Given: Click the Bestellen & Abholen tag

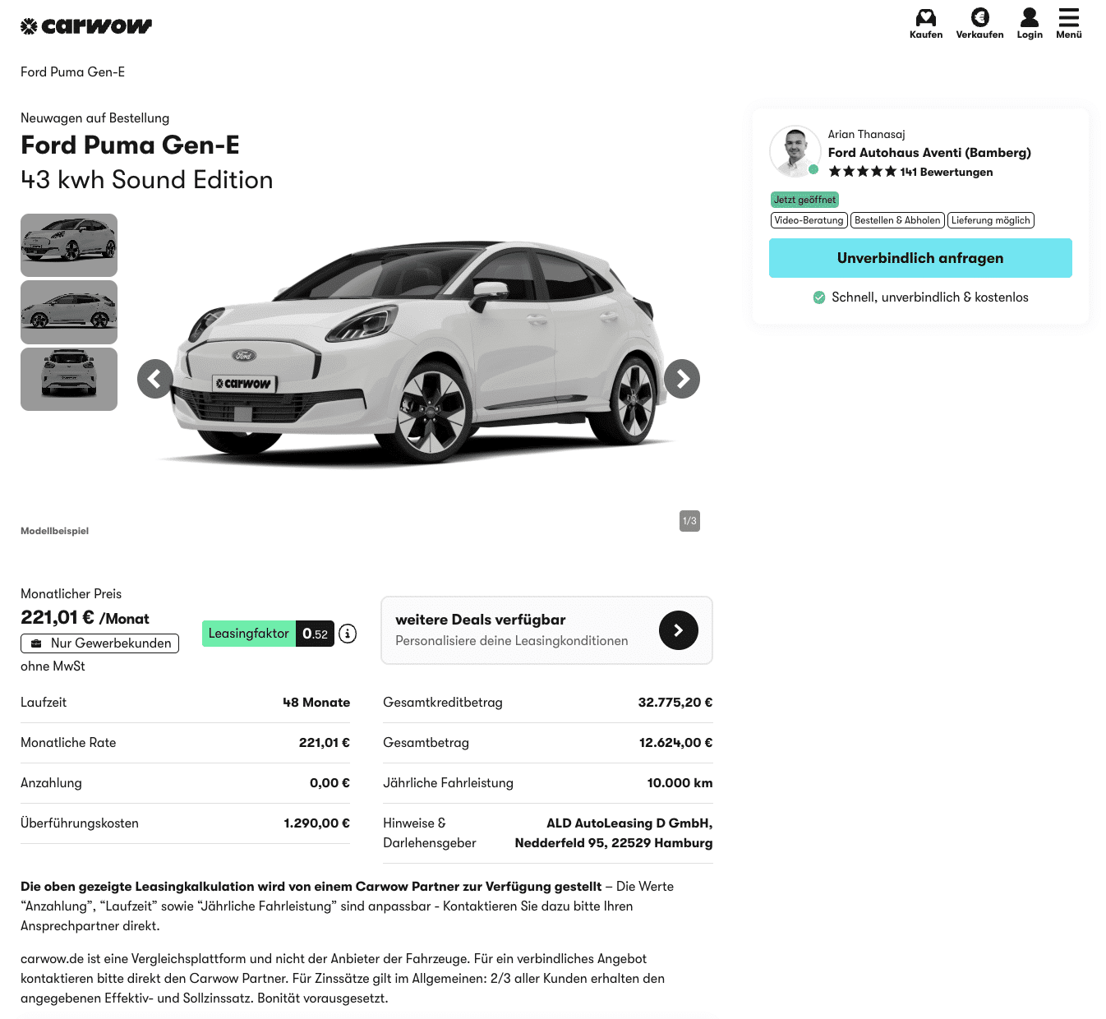Looking at the screenshot, I should tap(896, 220).
